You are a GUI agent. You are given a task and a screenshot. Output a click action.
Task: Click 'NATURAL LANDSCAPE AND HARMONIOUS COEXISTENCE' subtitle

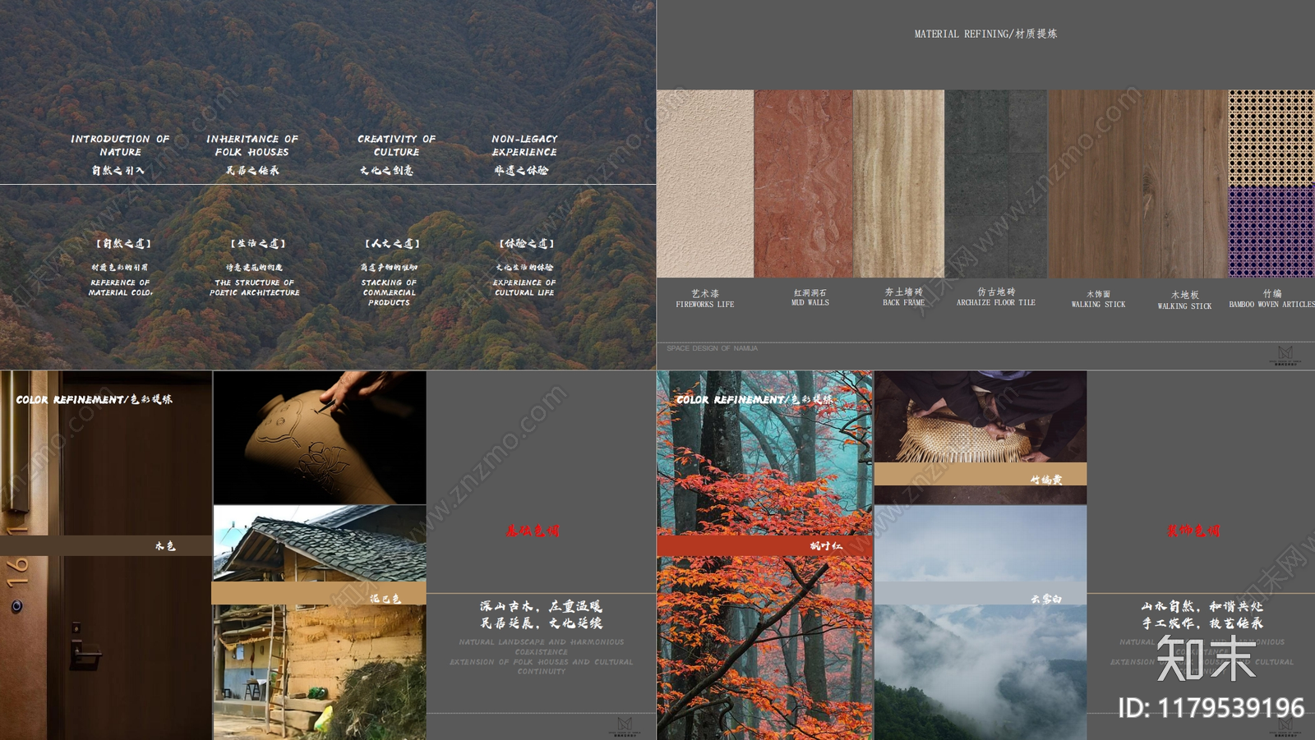point(542,646)
